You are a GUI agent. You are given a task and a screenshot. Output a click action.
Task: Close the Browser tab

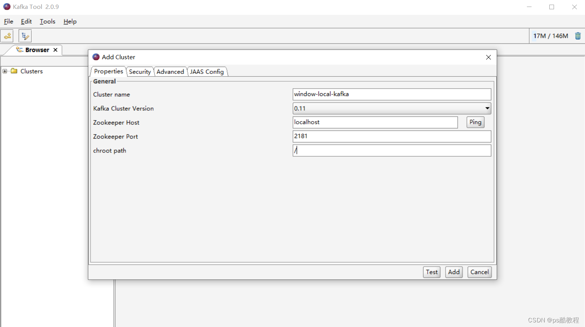(55, 50)
